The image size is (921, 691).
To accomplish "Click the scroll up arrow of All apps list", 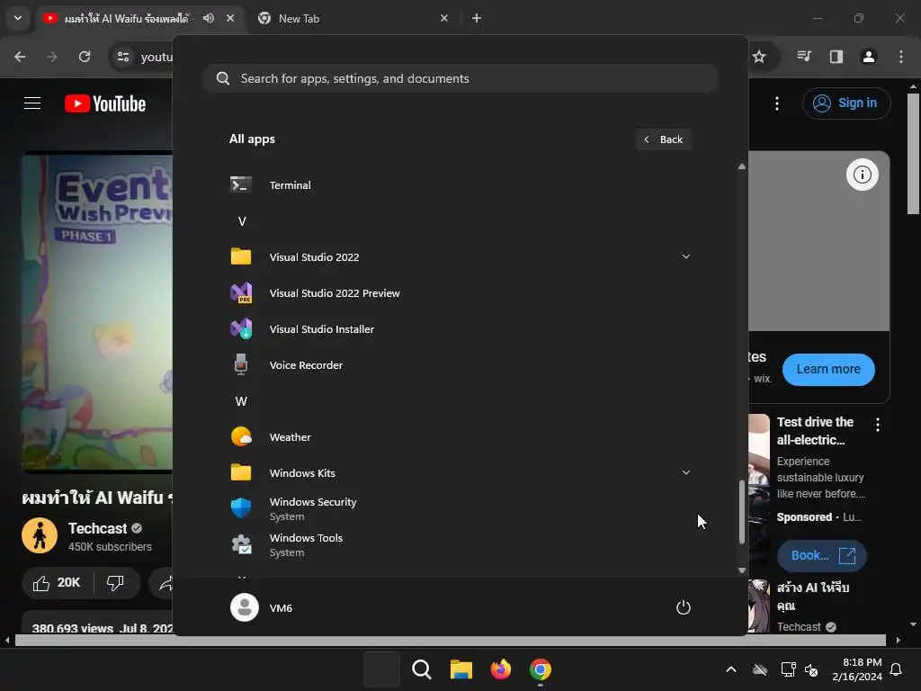I will 742,166.
